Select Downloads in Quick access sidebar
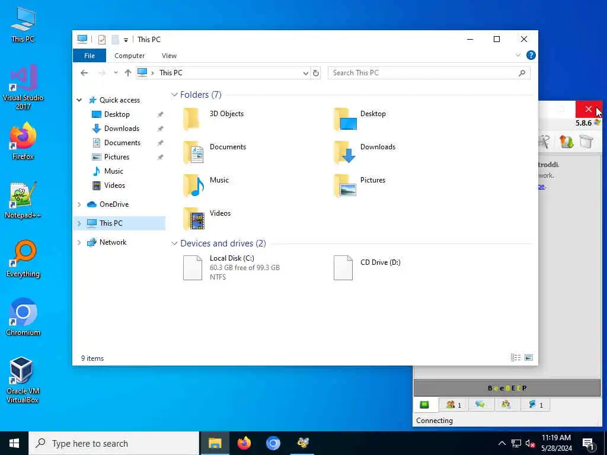This screenshot has height=455, width=607. point(121,129)
